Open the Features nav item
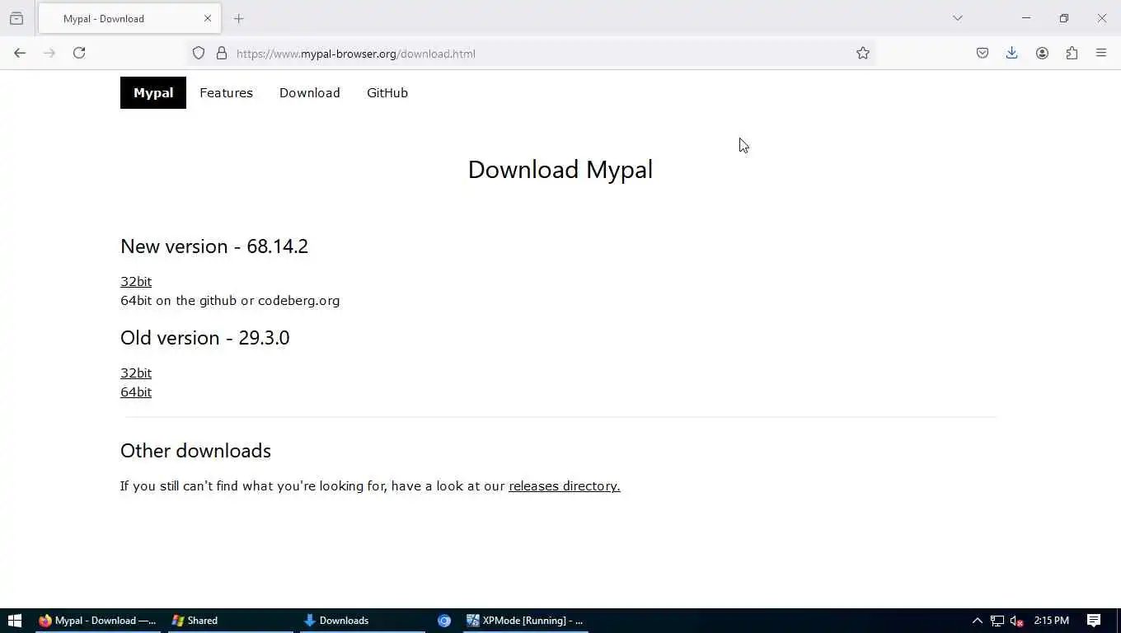1121x633 pixels. 226,93
